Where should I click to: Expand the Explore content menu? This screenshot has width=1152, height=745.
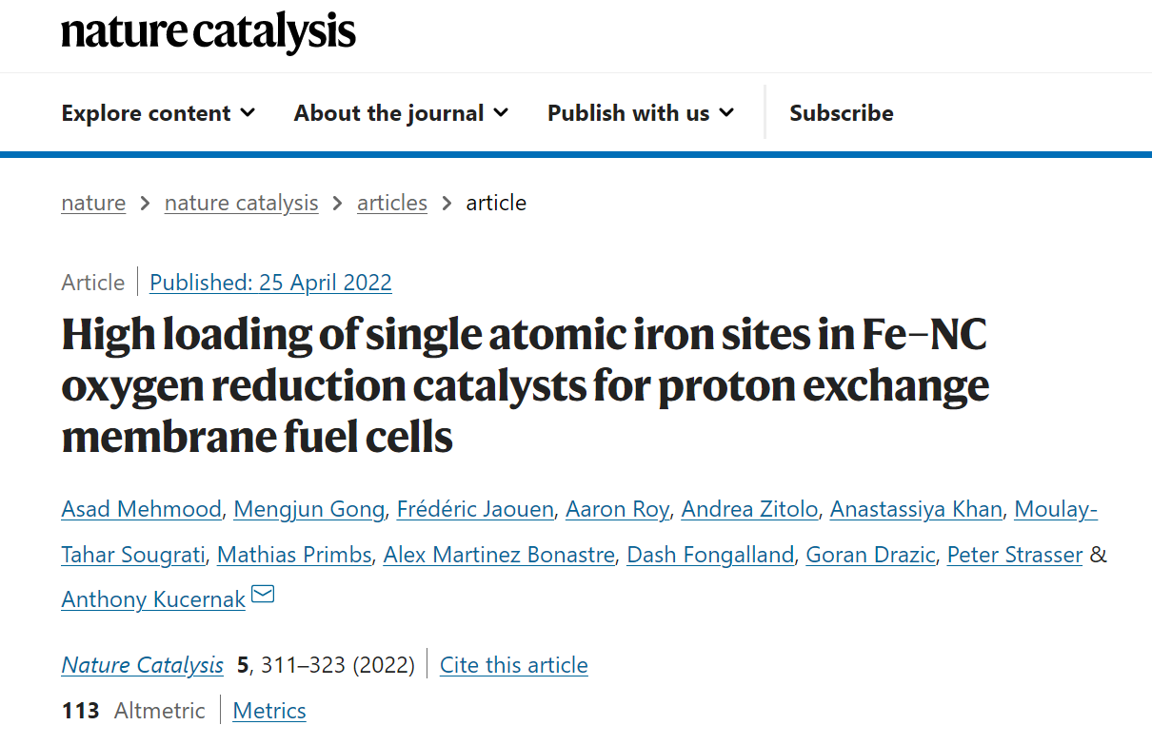(158, 113)
